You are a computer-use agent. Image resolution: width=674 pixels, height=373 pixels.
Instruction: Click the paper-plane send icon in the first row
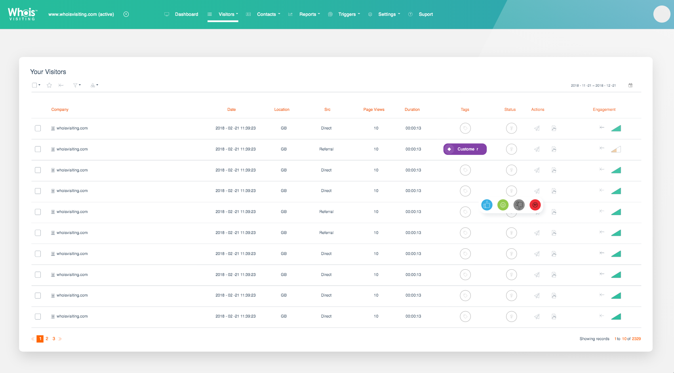tap(537, 128)
